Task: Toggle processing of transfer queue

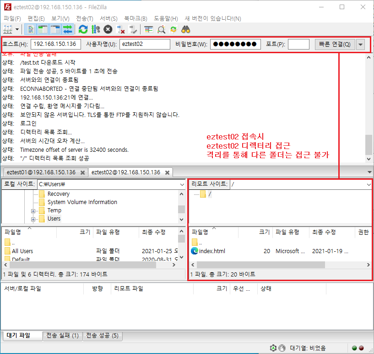Action: (96, 30)
